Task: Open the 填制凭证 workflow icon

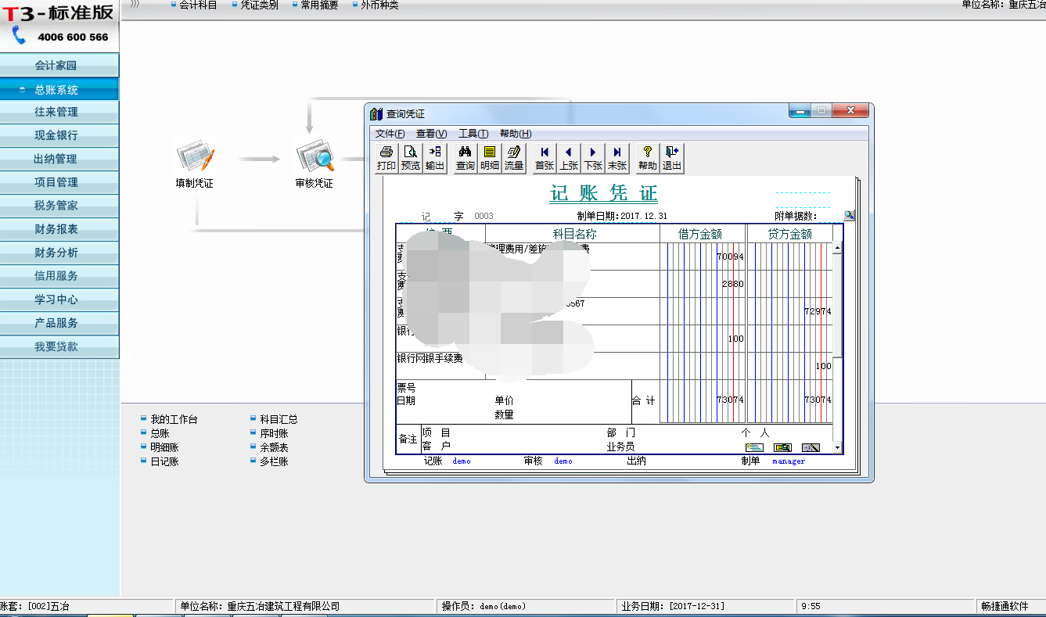Action: (x=193, y=156)
